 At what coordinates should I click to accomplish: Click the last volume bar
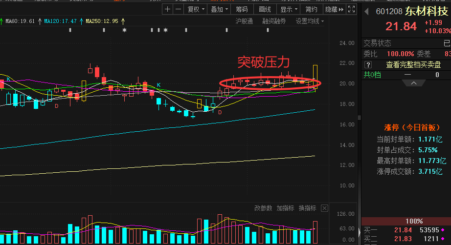pos(315,232)
